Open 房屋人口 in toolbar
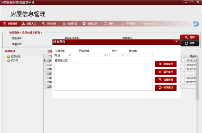The image size is (202, 133). (x=29, y=24)
